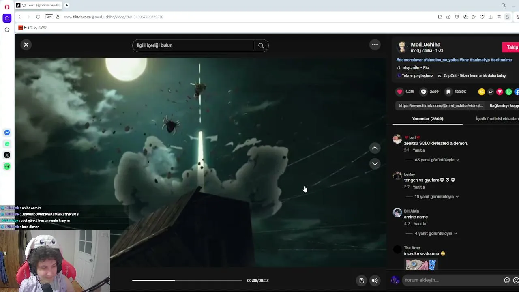The image size is (519, 292).
Task: Reload the page
Action: tap(38, 17)
